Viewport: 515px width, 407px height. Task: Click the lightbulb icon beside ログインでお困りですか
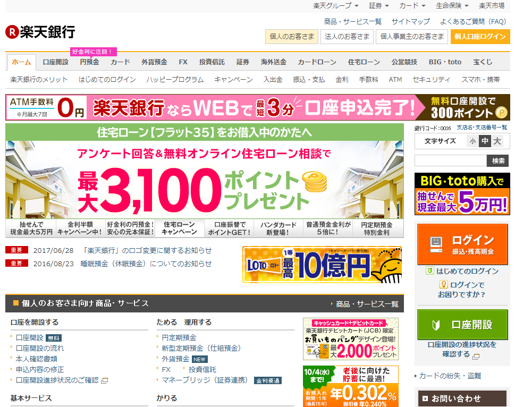[x=443, y=285]
